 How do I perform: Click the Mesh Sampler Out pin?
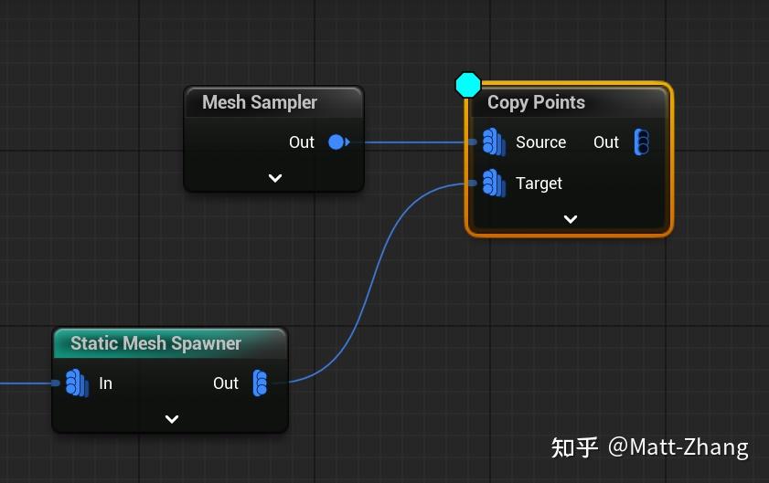pos(338,142)
